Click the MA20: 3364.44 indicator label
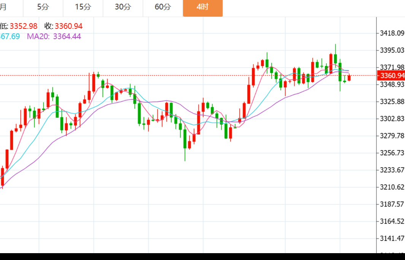 tap(54, 36)
